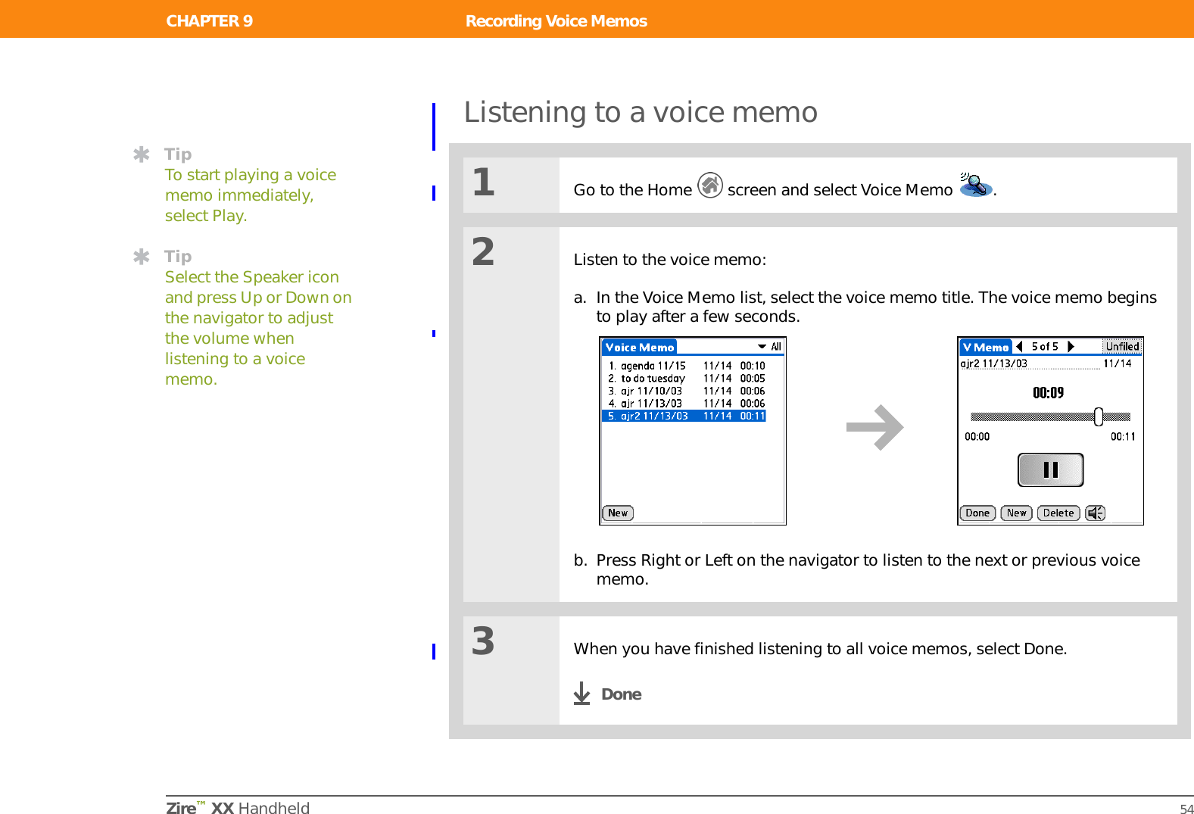Click the down-arrow Done icon in step 3
The width and height of the screenshot is (1194, 814).
[581, 694]
